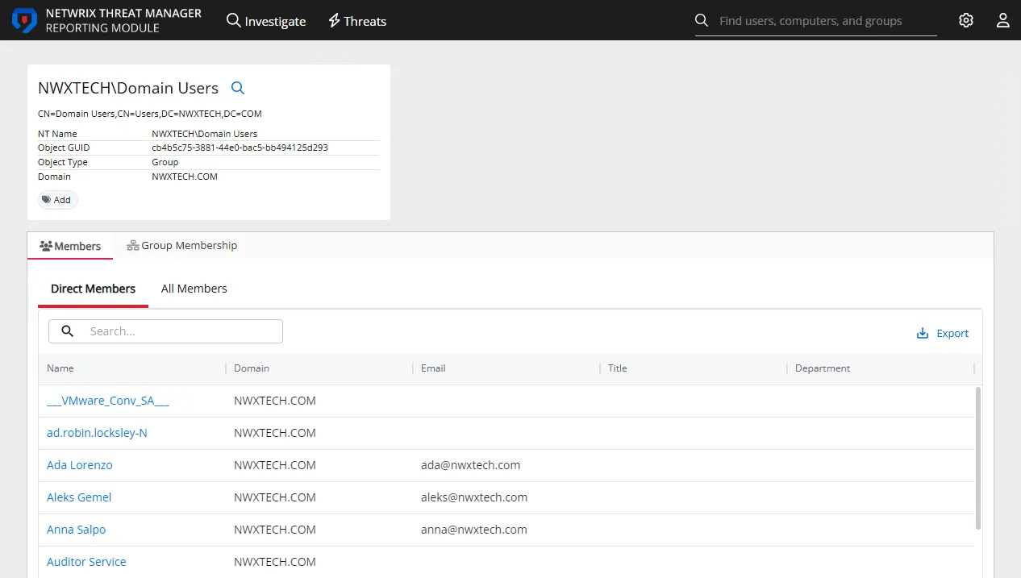Image resolution: width=1021 pixels, height=578 pixels.
Task: Click the global search magnifier icon
Action: pyautogui.click(x=702, y=20)
